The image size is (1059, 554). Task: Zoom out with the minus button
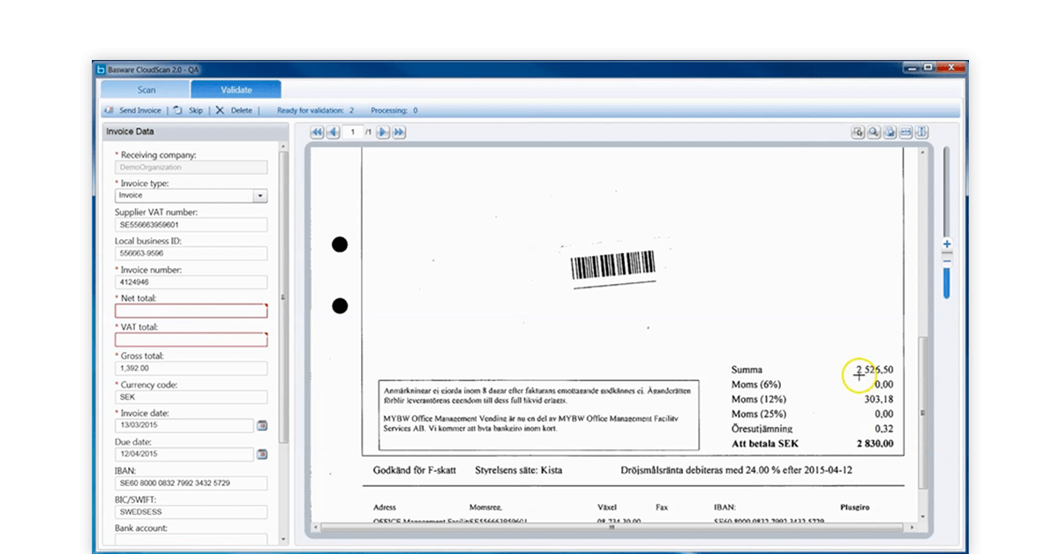click(x=947, y=260)
